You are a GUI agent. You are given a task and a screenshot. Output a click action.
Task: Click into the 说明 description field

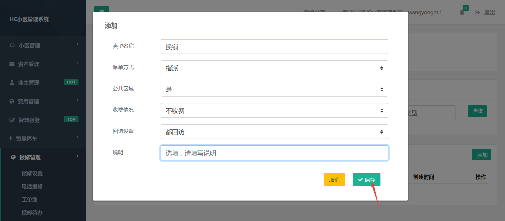coord(274,153)
